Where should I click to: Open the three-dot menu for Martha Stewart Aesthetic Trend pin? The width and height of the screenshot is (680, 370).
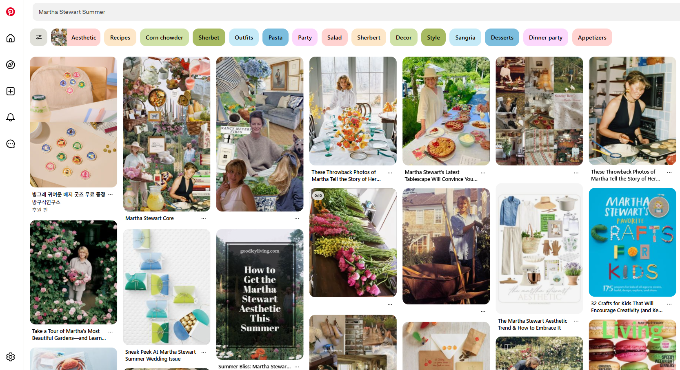click(576, 322)
